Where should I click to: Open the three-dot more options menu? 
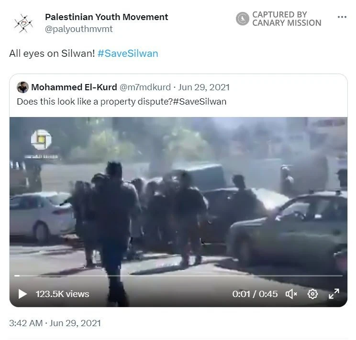point(342,17)
